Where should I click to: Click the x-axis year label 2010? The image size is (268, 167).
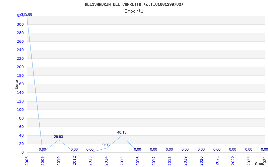pos(59,161)
